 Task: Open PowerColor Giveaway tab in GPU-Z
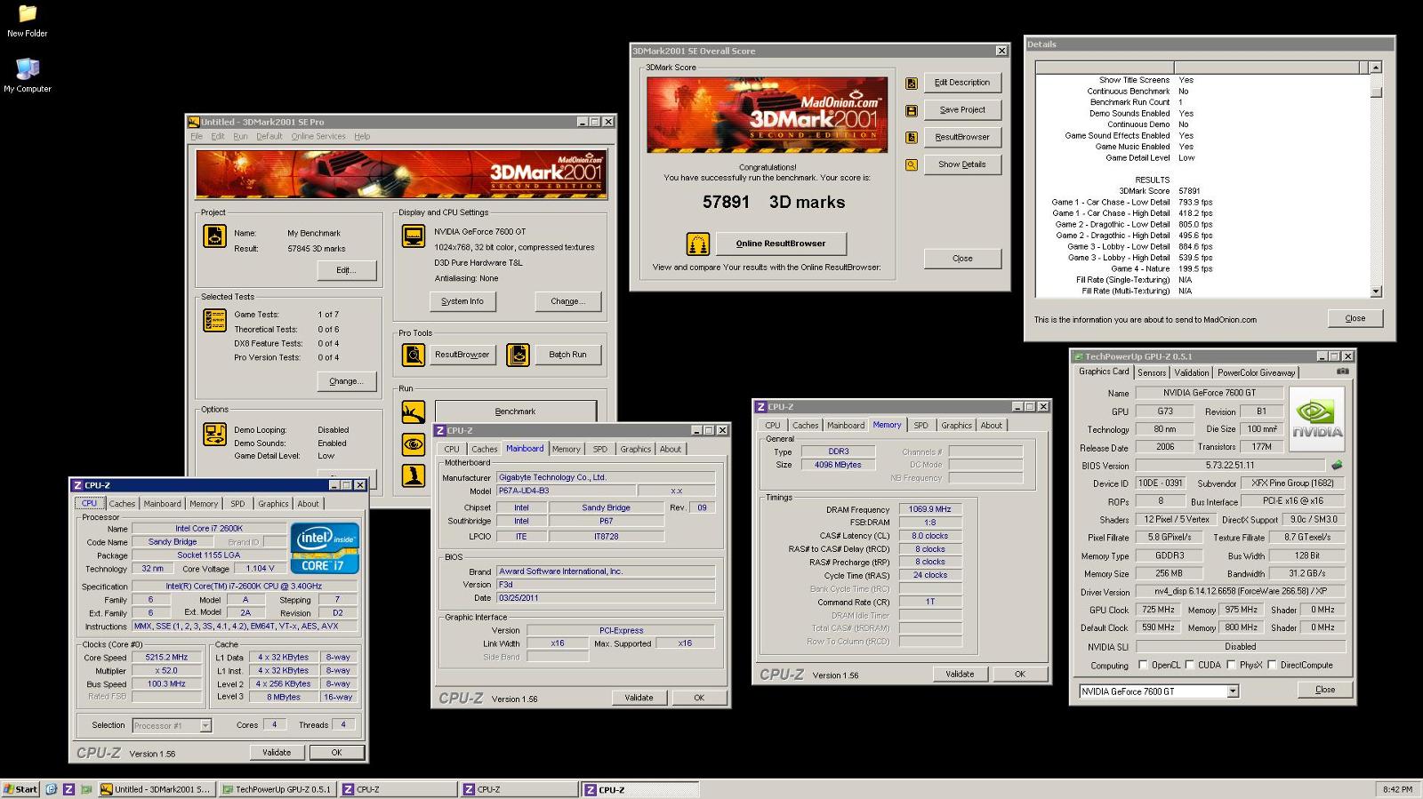pos(1256,372)
